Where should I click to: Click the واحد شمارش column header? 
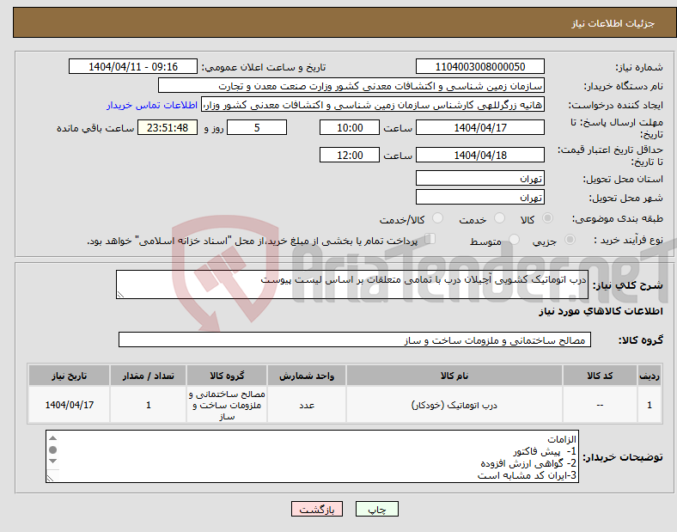coord(307,376)
